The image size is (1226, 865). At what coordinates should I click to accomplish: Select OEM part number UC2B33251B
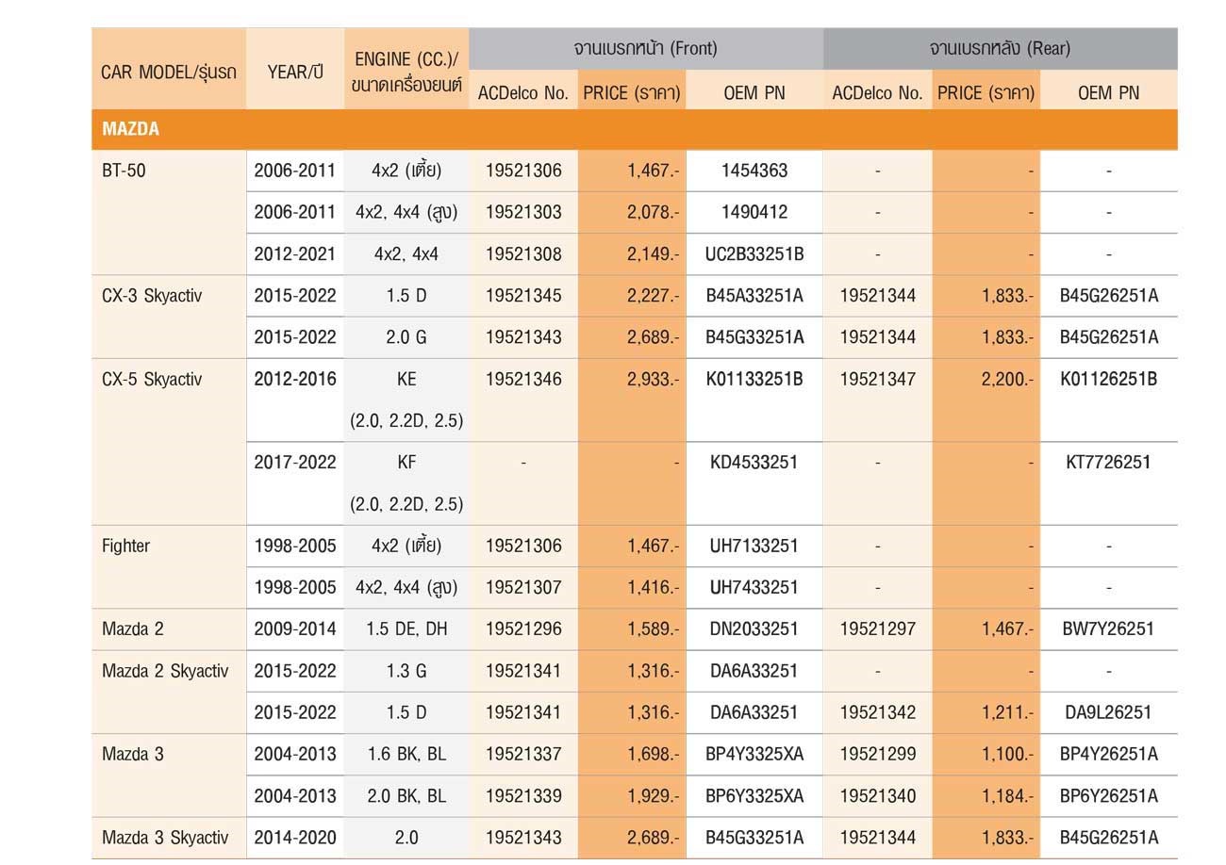754,254
